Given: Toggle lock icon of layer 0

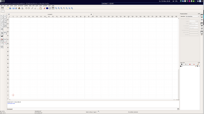Looking at the screenshot, I should coord(199,66).
